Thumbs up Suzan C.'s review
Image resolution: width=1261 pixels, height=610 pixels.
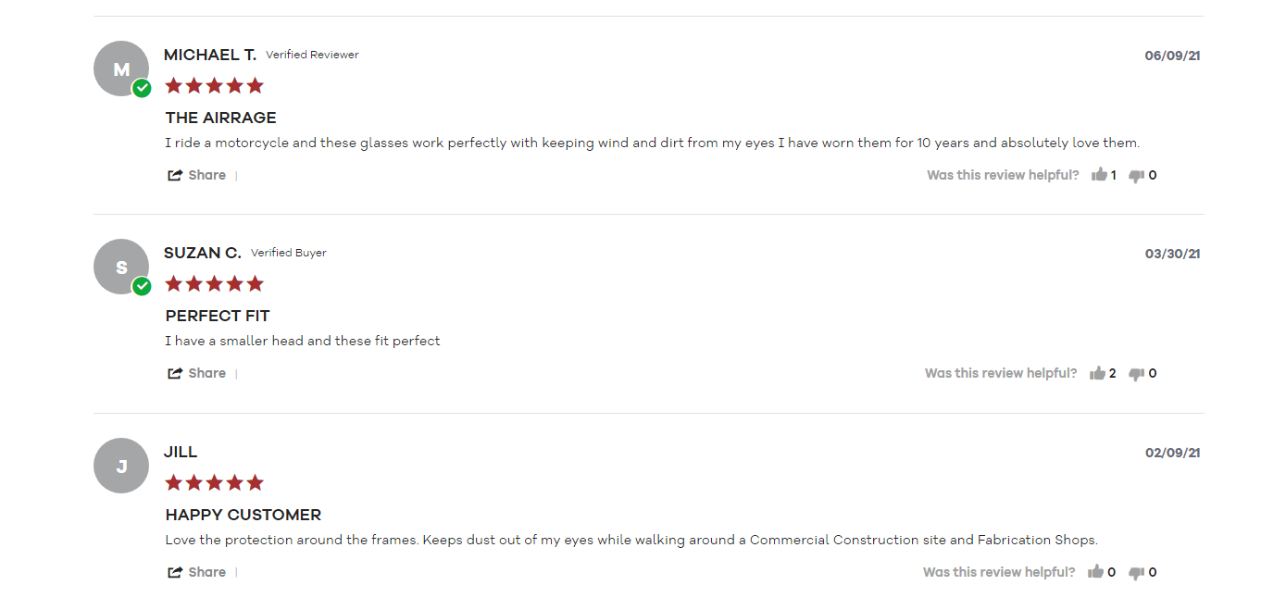coord(1098,373)
